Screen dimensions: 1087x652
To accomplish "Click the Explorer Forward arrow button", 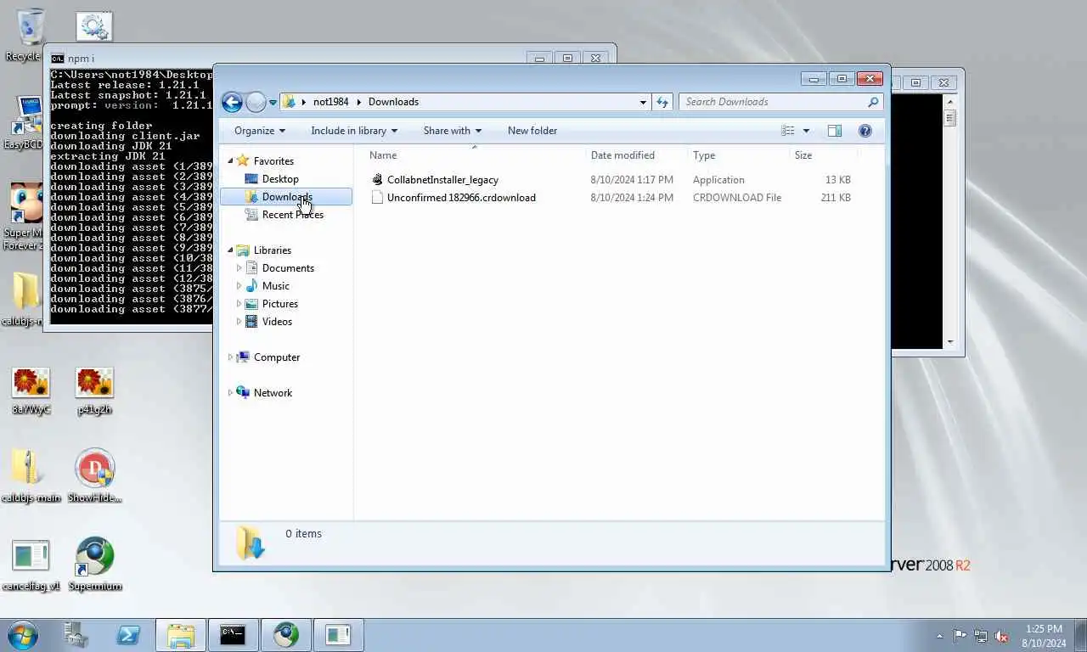I will point(256,102).
